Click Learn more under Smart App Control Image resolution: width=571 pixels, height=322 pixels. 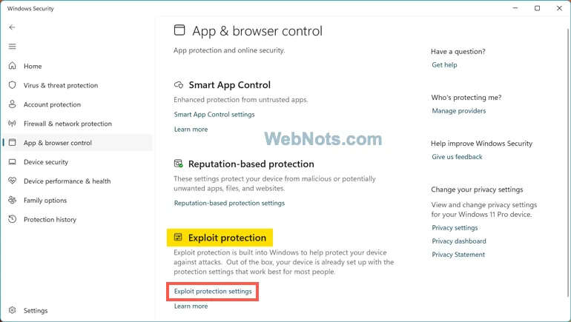[191, 130]
